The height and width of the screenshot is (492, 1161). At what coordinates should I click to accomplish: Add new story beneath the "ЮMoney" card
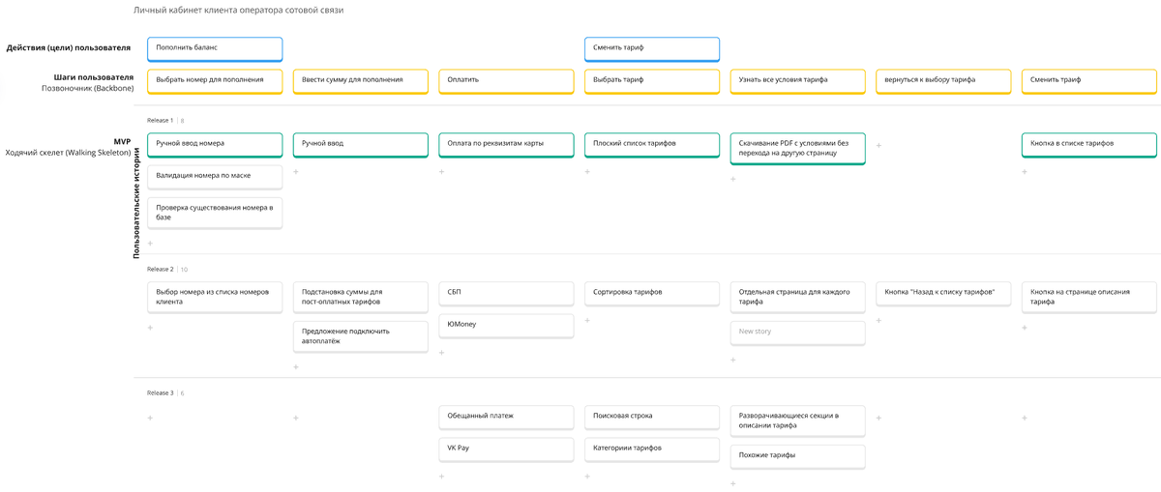[x=442, y=353]
